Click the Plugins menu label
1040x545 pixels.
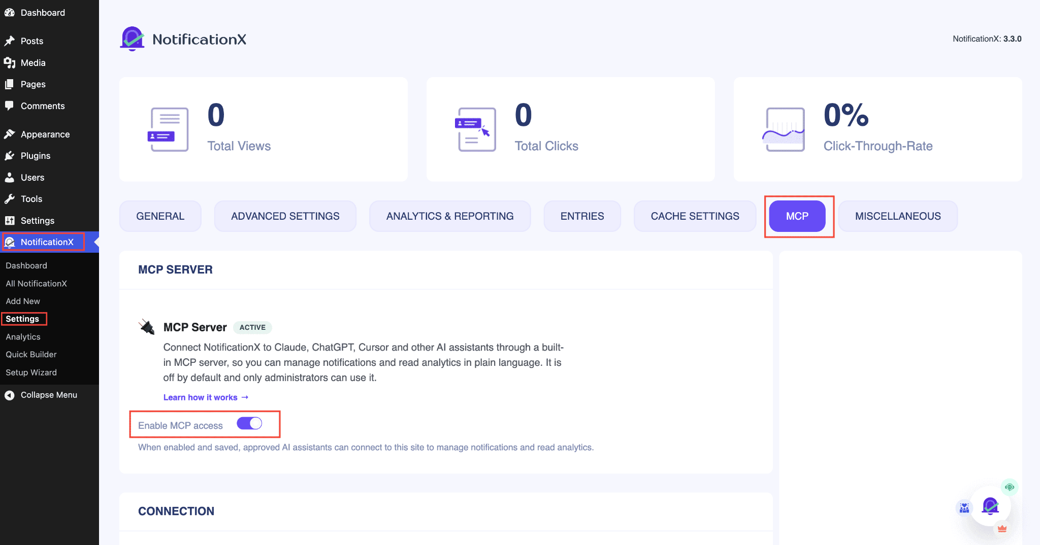click(36, 156)
